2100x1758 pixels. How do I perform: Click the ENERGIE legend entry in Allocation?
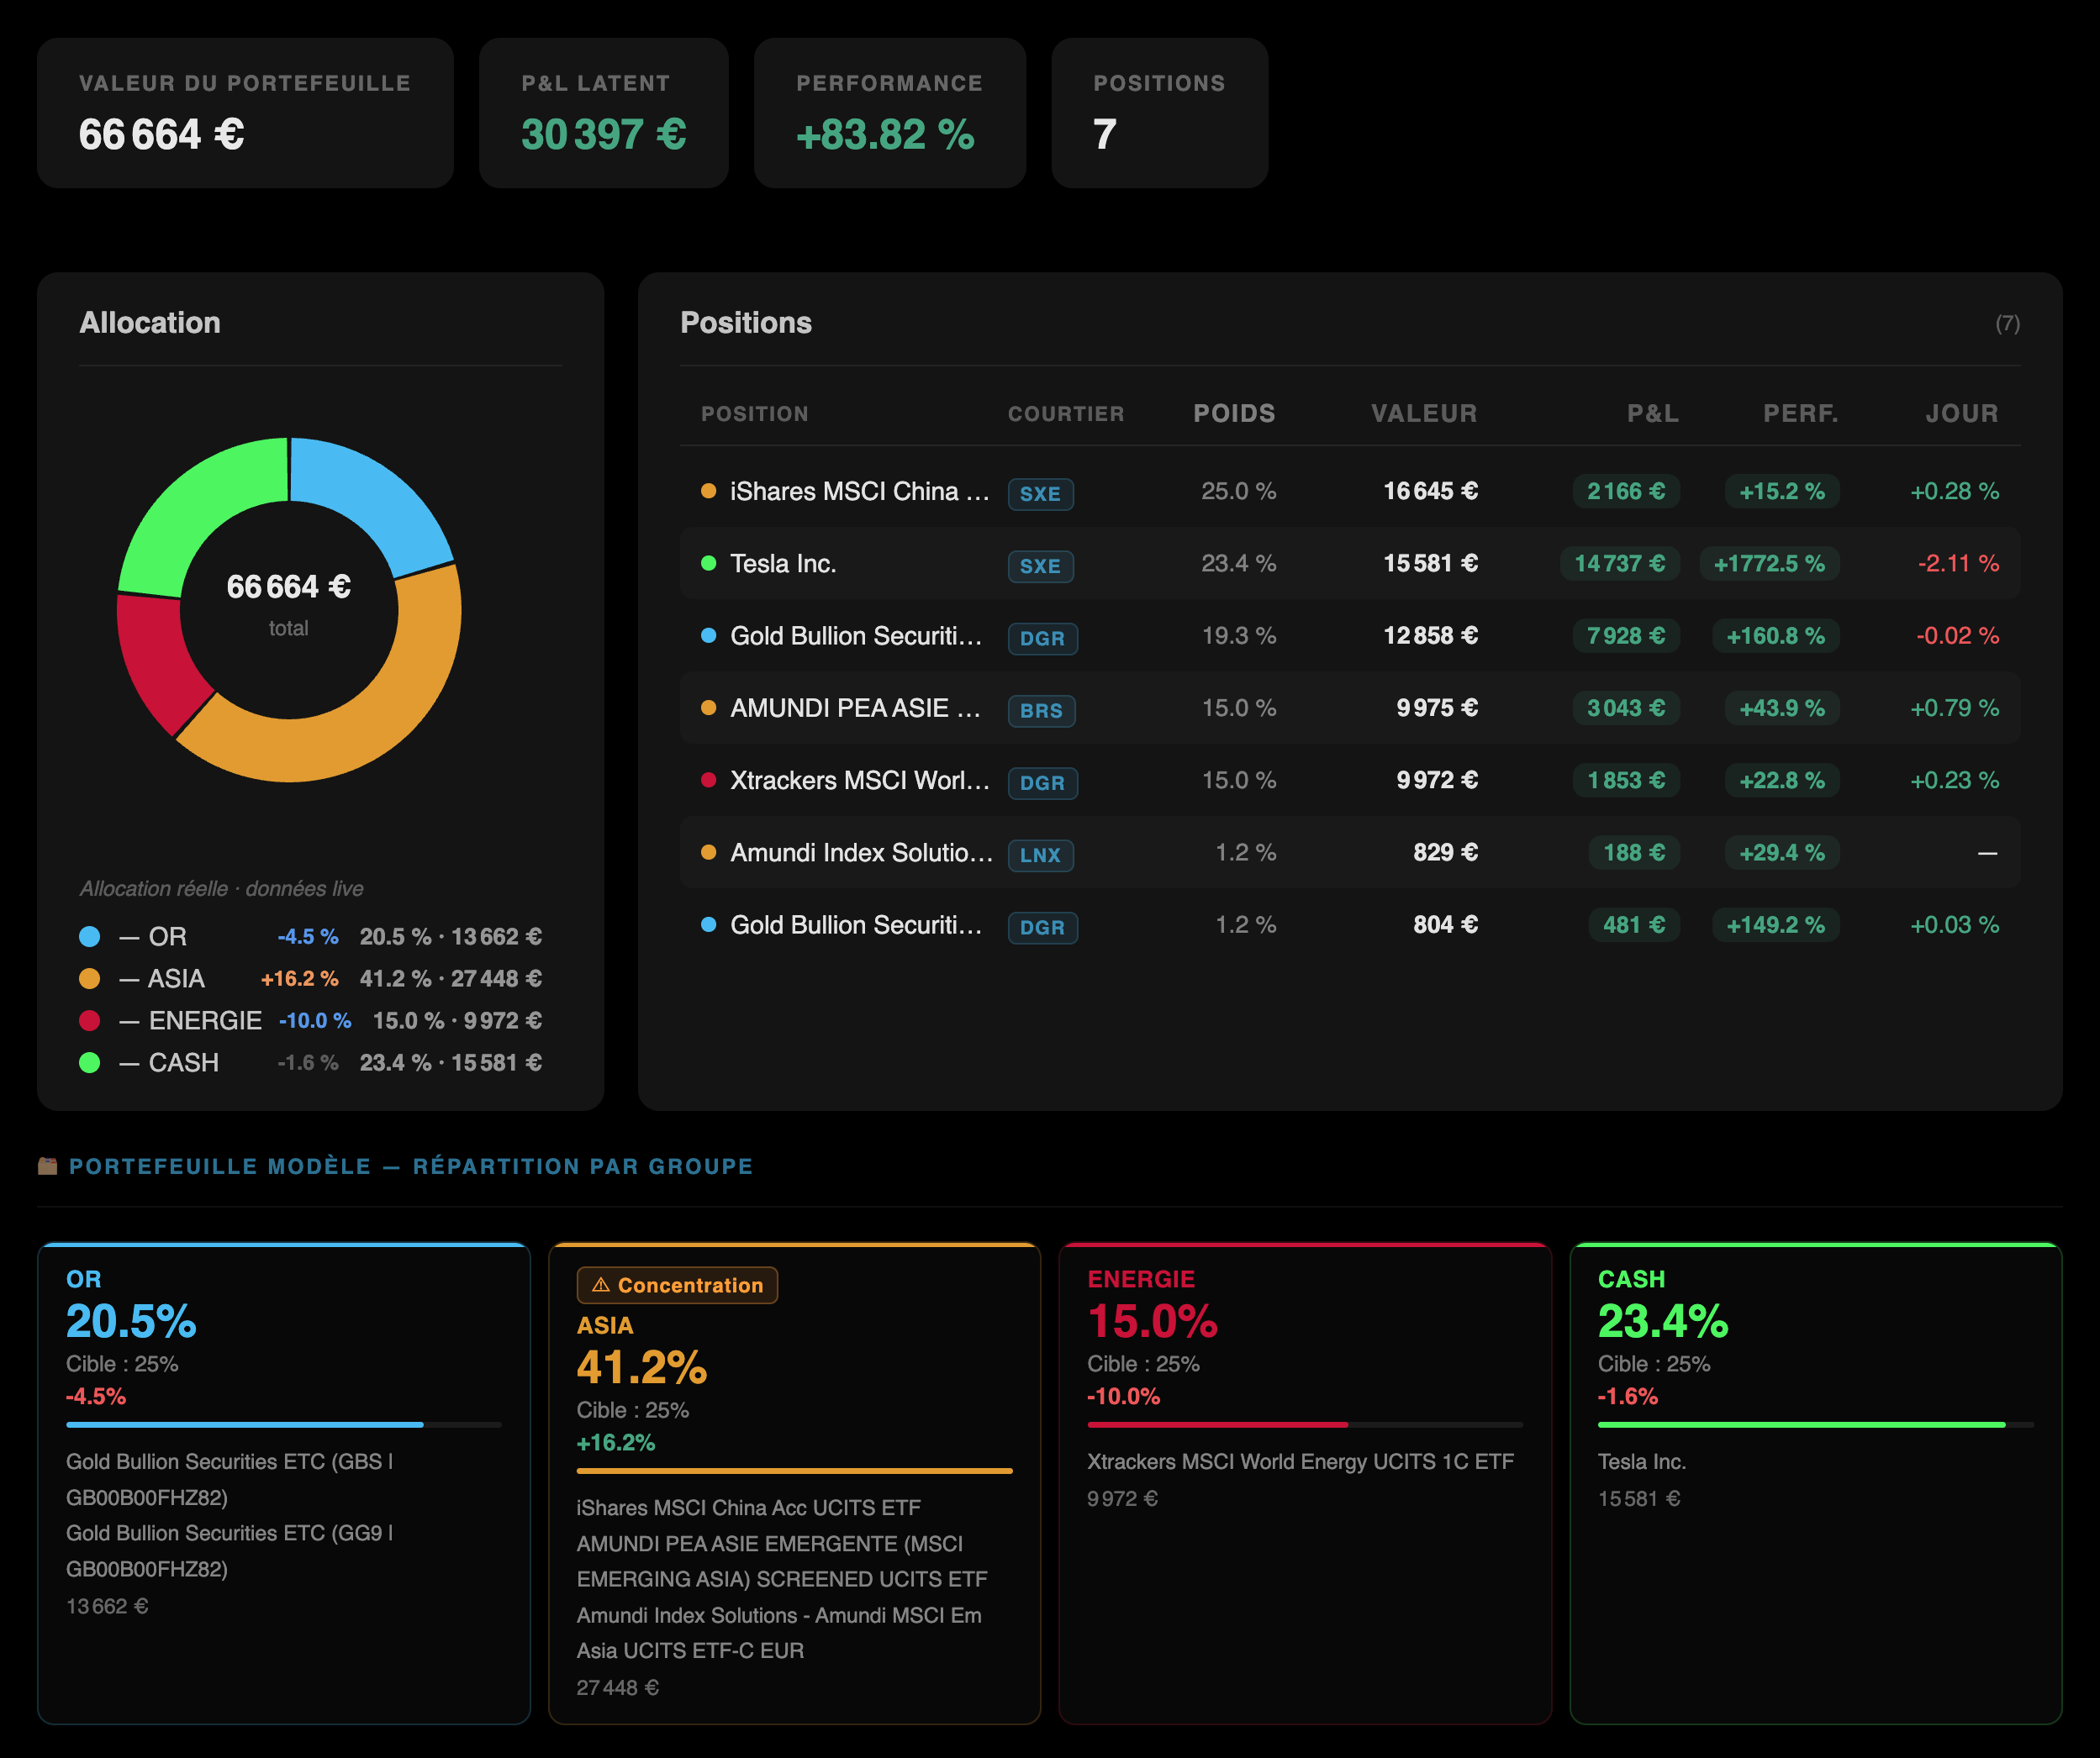204,1020
